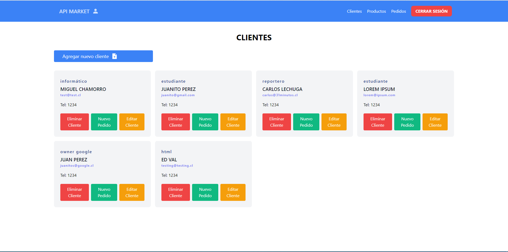Open the Pedidos menu item
This screenshot has width=508, height=252.
coord(398,11)
